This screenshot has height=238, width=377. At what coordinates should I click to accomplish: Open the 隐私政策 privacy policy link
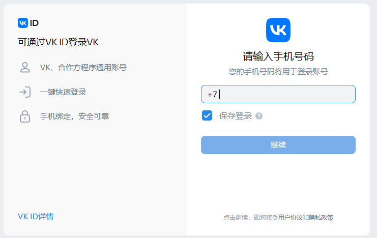pyautogui.click(x=321, y=218)
